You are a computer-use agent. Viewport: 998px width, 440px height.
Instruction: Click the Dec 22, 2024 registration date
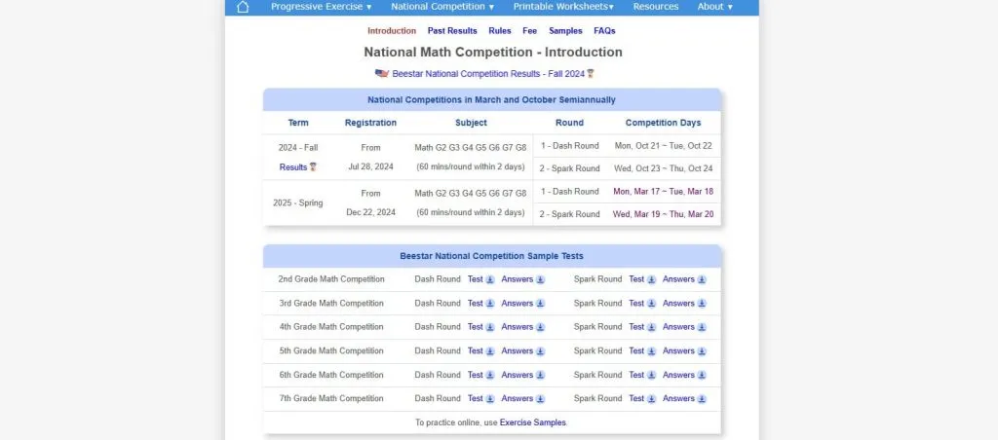pos(370,212)
